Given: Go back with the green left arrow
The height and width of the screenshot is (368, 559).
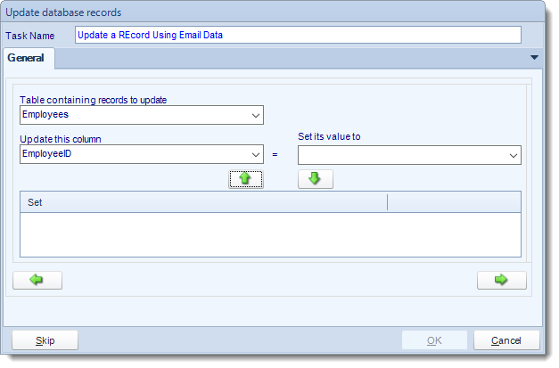Looking at the screenshot, I should 37,280.
